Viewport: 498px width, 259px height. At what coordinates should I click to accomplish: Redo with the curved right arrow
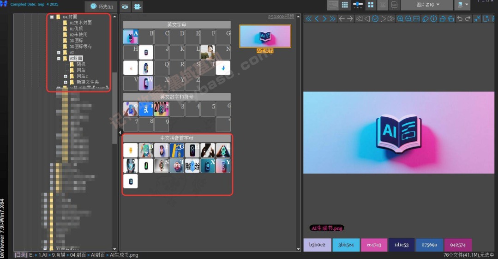pos(468,19)
